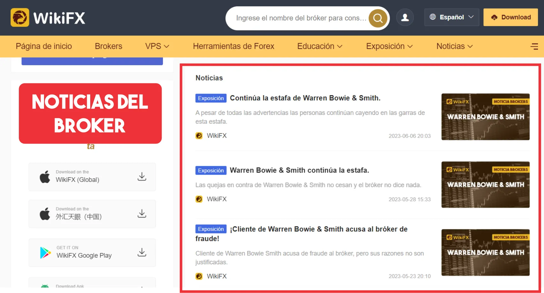Click WikiFX author icon on 2023-05-23 article
544x293 pixels.
(199, 276)
